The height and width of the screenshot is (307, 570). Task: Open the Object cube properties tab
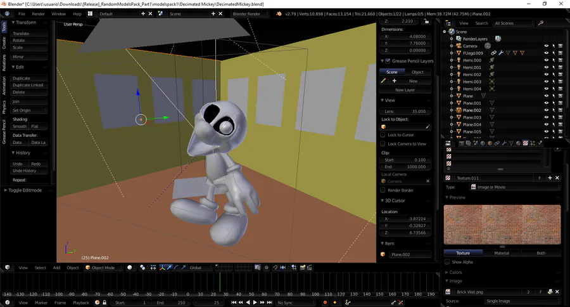(490, 143)
